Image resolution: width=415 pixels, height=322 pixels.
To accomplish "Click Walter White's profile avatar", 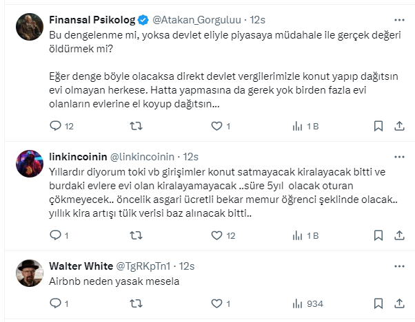I will pos(30,272).
